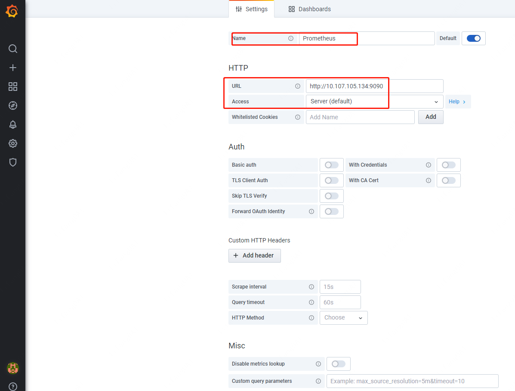
Task: Click the Add button for whitelisted cookies
Action: coord(431,117)
